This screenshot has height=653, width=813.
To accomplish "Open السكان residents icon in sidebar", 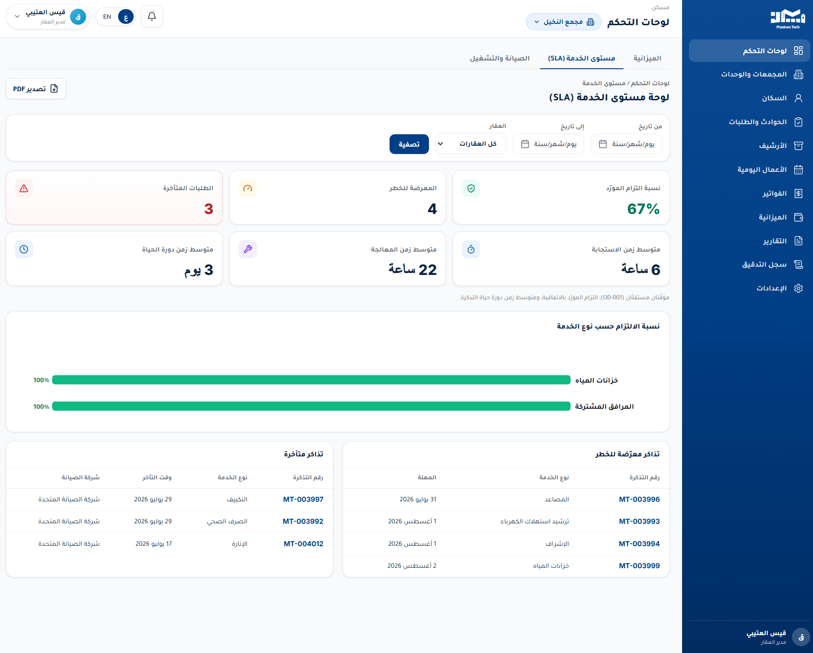I will (798, 98).
